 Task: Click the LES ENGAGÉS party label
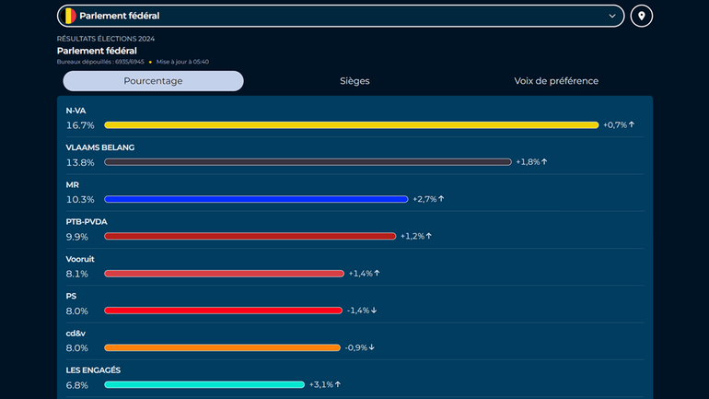click(x=93, y=370)
